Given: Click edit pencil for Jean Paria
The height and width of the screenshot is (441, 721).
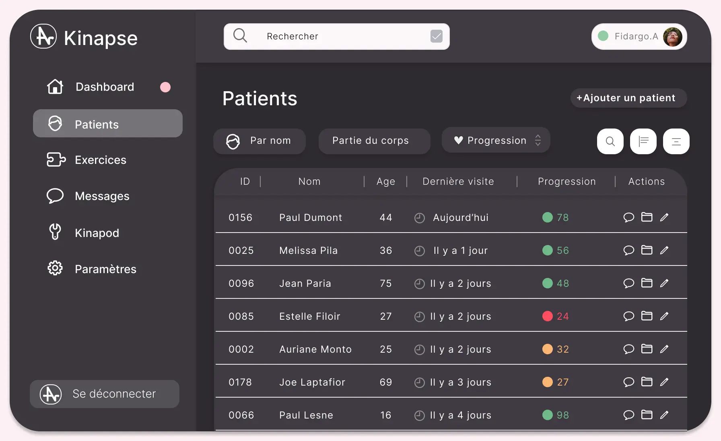Looking at the screenshot, I should pos(664,283).
